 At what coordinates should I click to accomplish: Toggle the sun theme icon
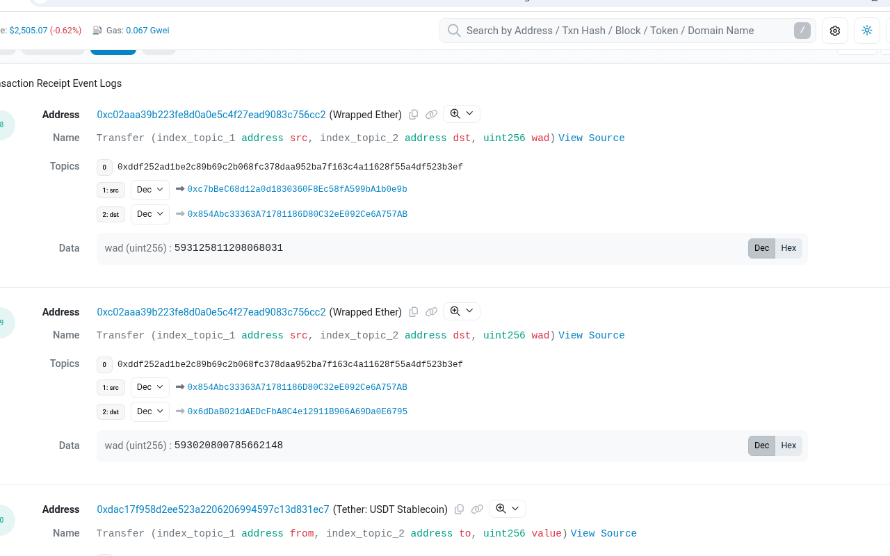click(x=867, y=31)
